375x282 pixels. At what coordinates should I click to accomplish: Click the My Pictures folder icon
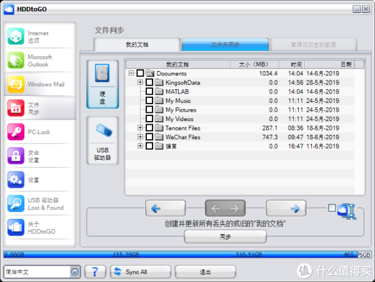[x=159, y=110]
